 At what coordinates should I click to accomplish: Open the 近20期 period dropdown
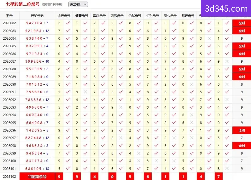click(78, 4)
